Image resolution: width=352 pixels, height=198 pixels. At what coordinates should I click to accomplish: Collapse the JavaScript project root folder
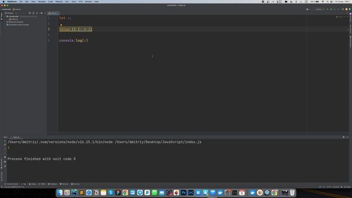pos(5,16)
